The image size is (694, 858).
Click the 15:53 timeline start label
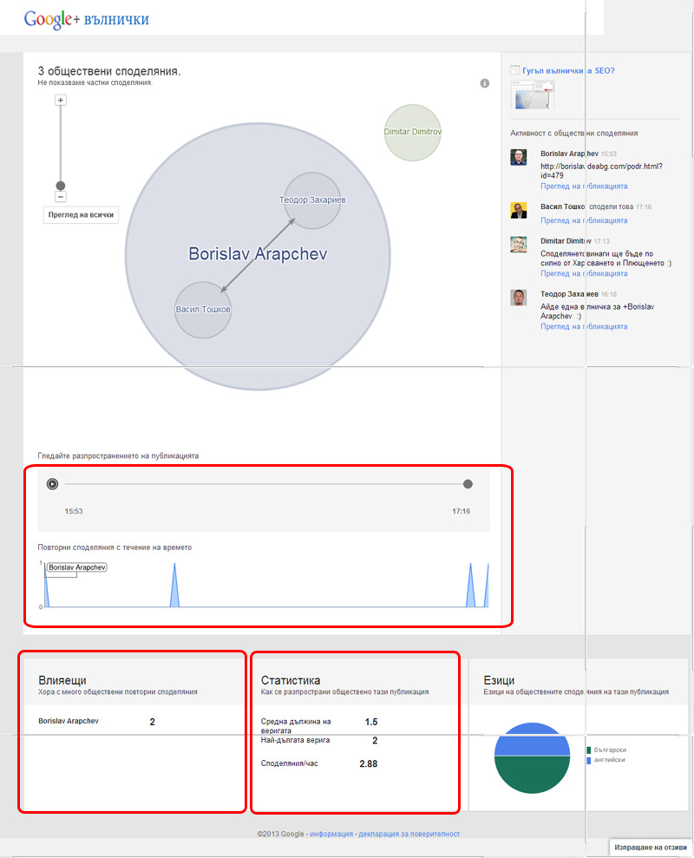click(74, 511)
